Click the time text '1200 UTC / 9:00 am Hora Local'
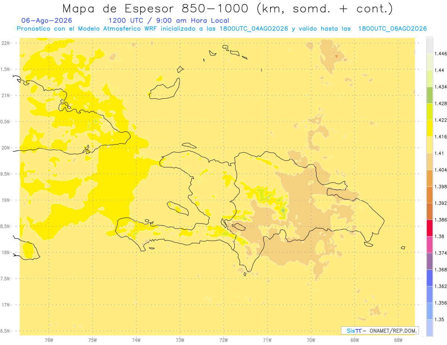The image size is (447, 345). [x=169, y=21]
